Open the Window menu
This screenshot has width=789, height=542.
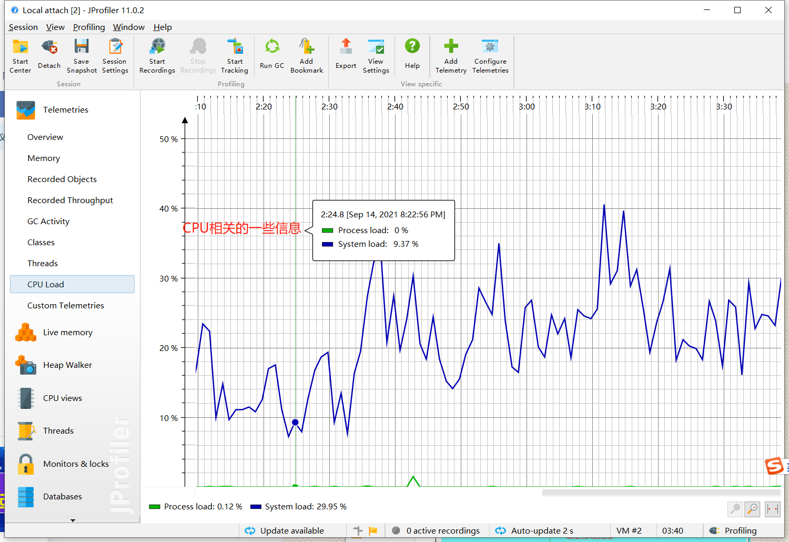[x=128, y=27]
